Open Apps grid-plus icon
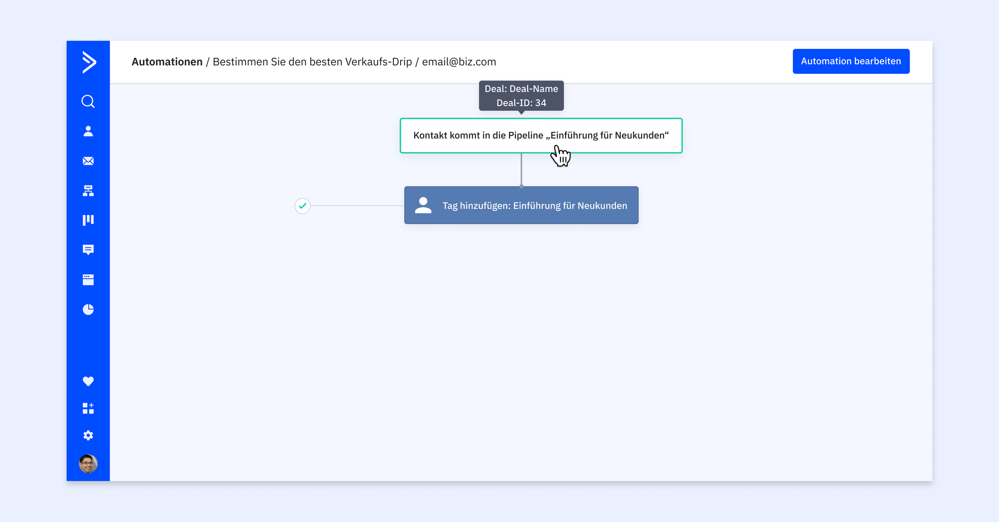 point(88,408)
